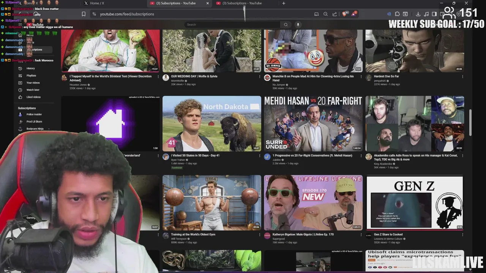Open the Police Insider channel avatar
The height and width of the screenshot is (273, 486).
click(x=20, y=115)
